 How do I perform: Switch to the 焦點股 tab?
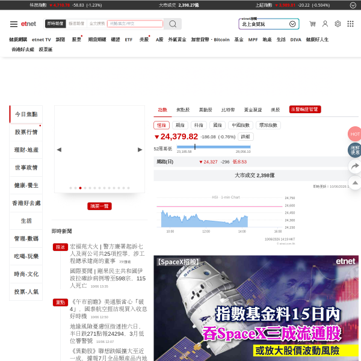click(x=183, y=110)
